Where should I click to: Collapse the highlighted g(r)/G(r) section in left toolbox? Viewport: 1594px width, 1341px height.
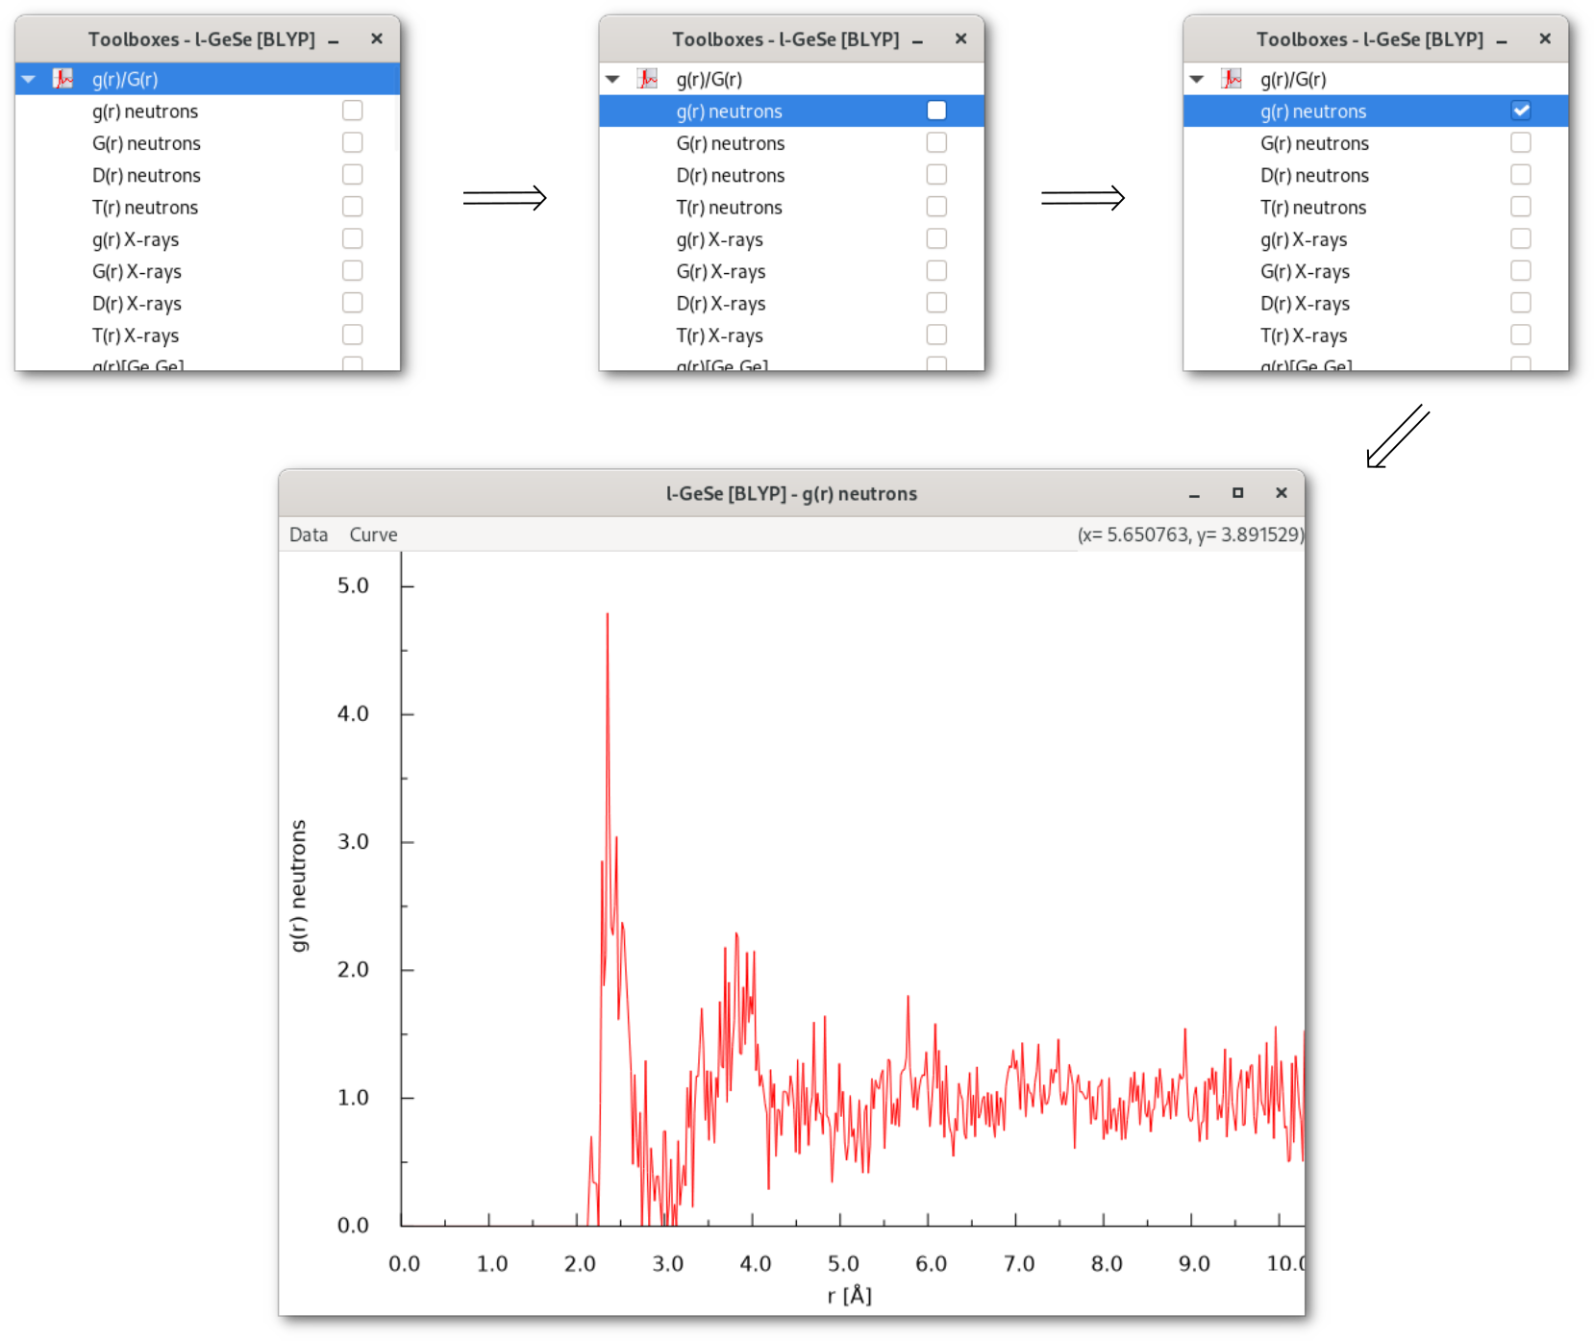(x=29, y=79)
